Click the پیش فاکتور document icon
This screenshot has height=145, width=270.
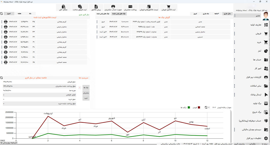click(x=96, y=7)
